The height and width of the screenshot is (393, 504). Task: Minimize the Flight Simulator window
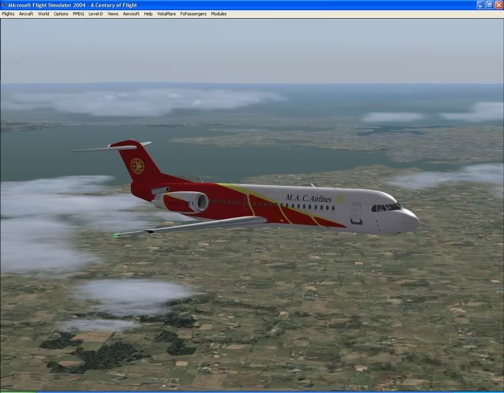click(478, 4)
